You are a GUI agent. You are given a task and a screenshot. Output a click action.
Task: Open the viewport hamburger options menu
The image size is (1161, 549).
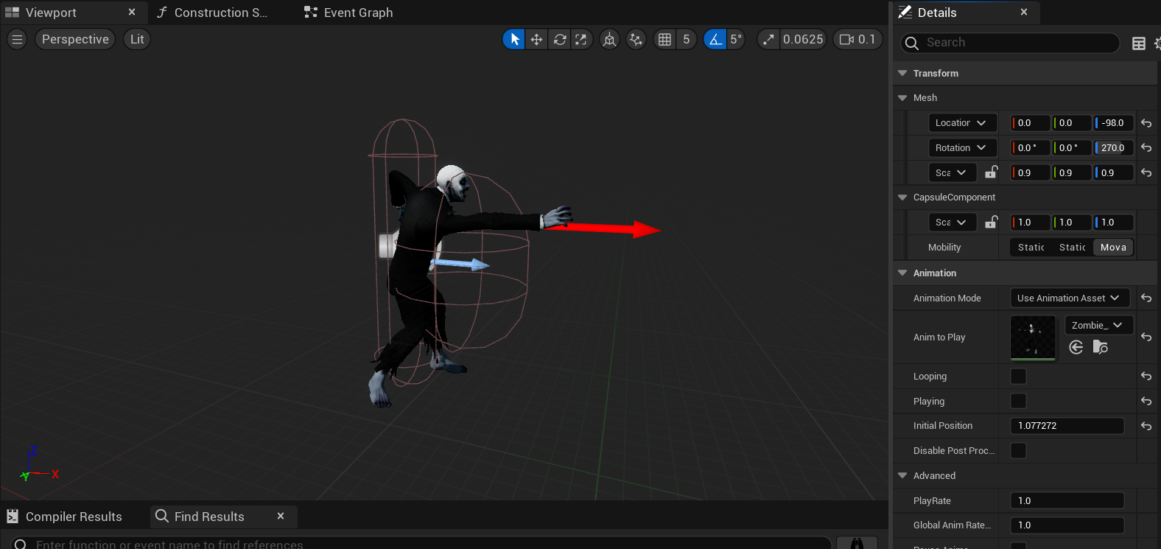click(17, 40)
